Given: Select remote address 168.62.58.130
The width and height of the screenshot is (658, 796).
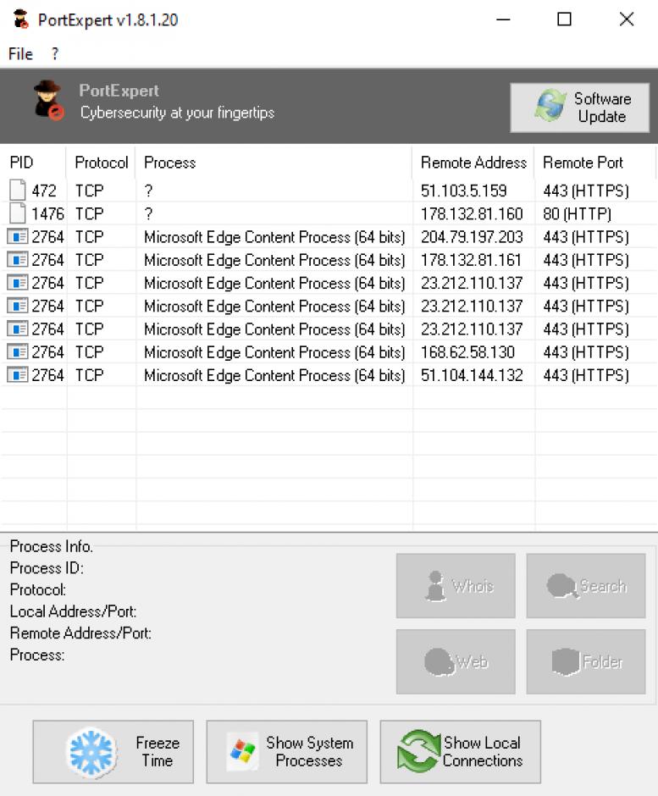Looking at the screenshot, I should click(x=467, y=352).
